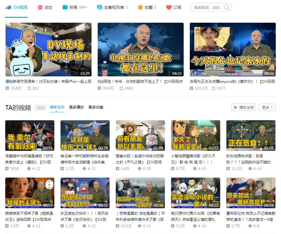The image size is (281, 234).
Task: Click play count icon beside 5918
Action: pyautogui.click(x=7, y=168)
